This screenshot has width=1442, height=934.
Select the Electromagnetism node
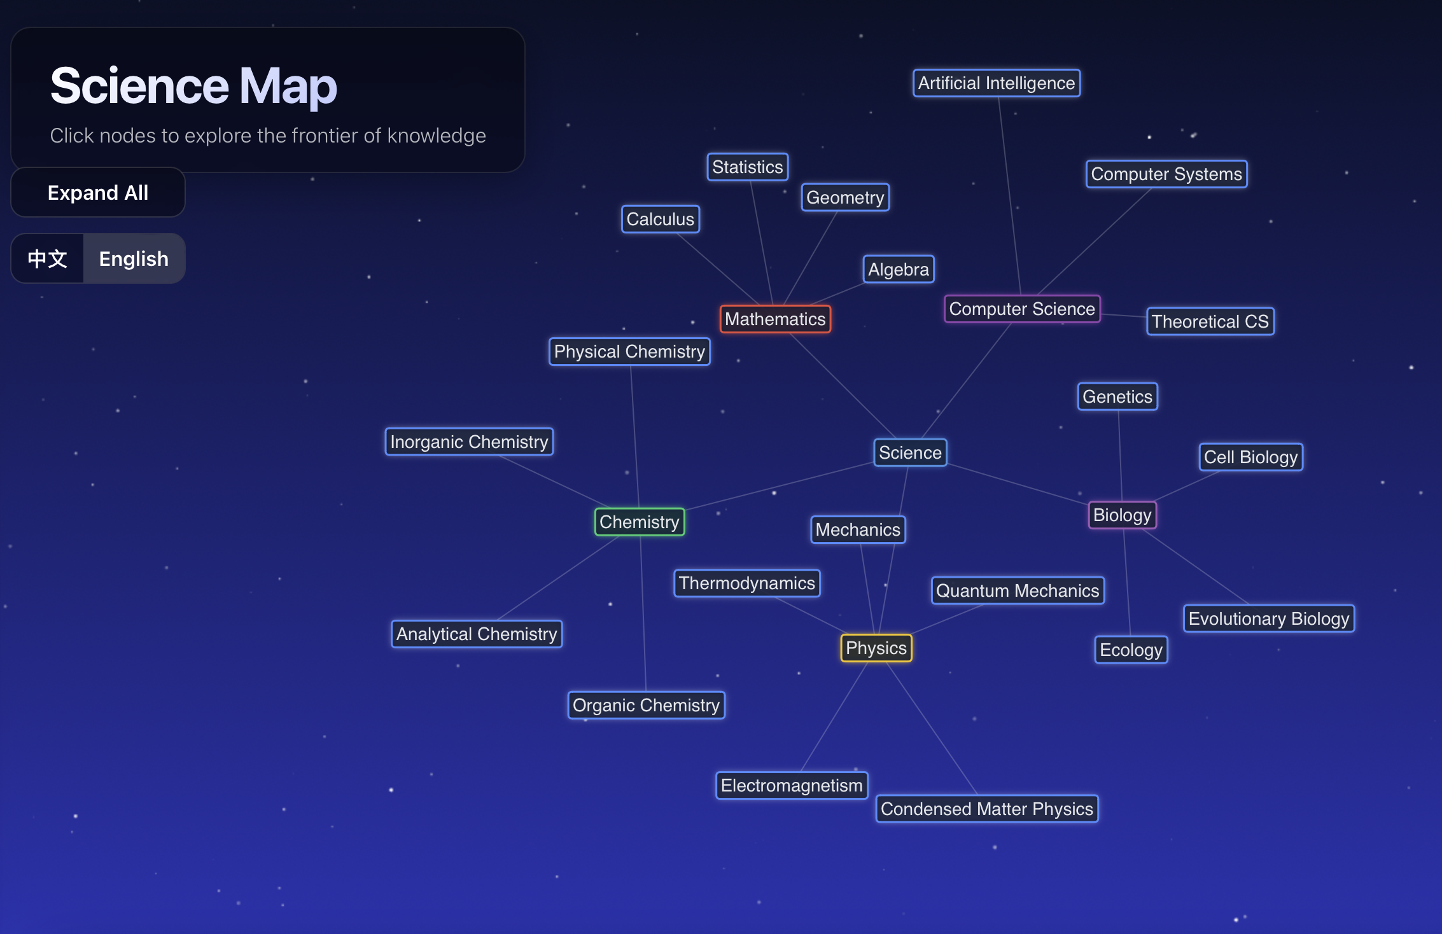pos(792,784)
